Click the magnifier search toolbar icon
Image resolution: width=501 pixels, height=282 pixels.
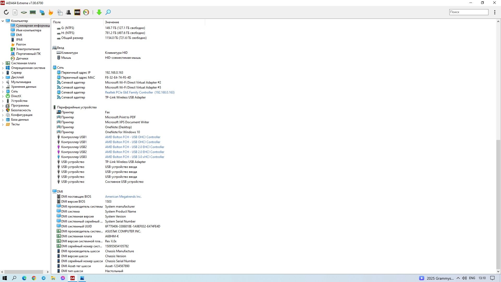(108, 12)
